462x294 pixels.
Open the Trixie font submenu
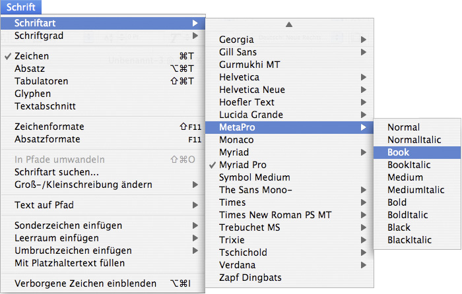[x=290, y=240]
